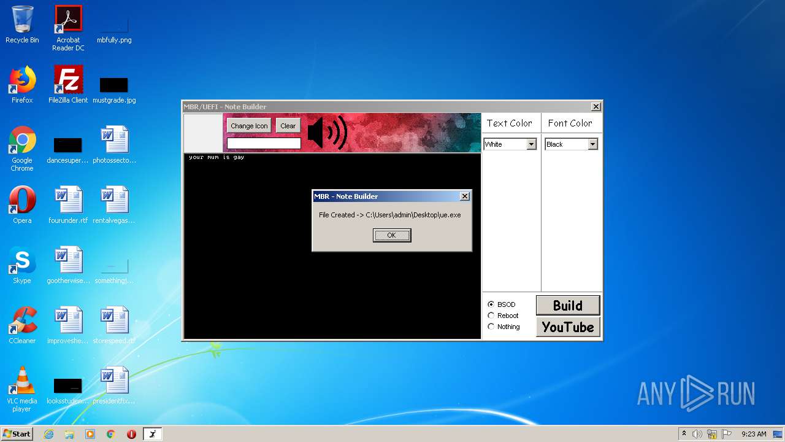Open Windows Explorer from taskbar
This screenshot has height=442, width=785.
69,434
